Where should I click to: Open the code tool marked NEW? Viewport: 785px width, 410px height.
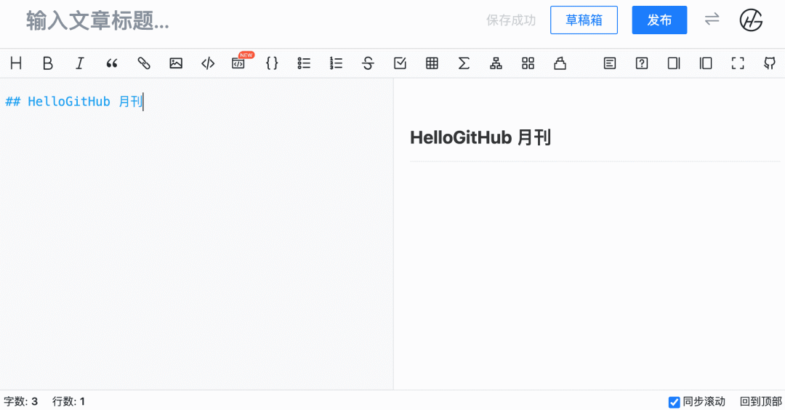point(240,62)
